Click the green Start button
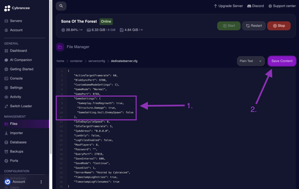 (x=229, y=26)
